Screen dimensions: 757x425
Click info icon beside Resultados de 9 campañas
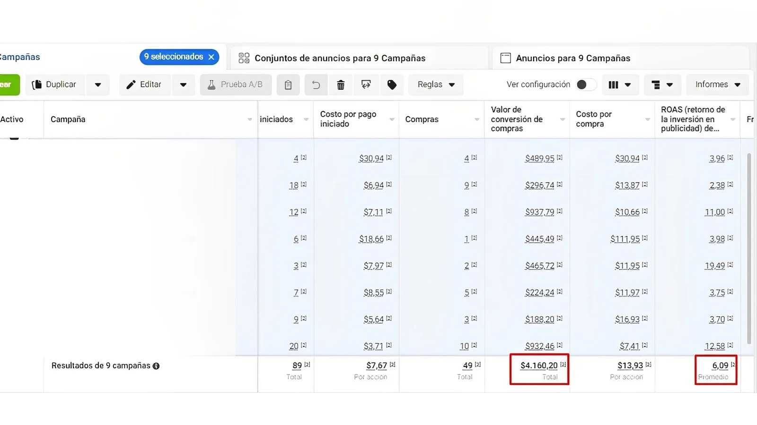156,366
